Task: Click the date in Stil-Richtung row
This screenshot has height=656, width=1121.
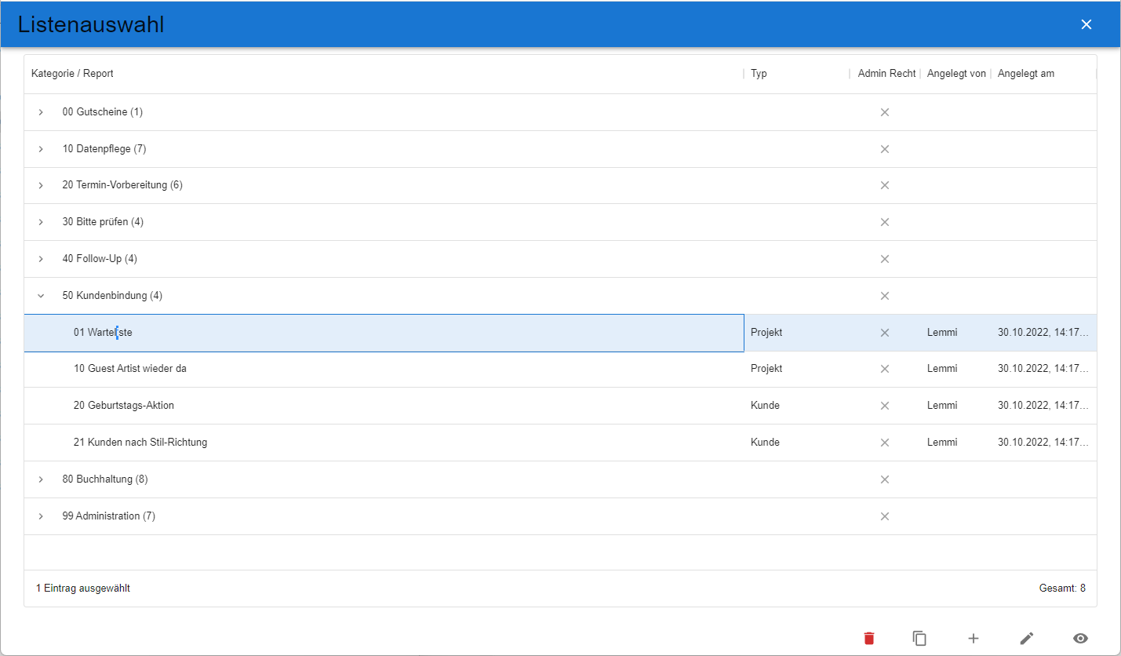Action: click(1043, 443)
